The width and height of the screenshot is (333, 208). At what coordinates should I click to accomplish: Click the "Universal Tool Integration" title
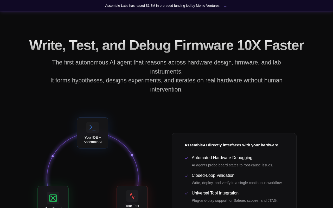215,193
